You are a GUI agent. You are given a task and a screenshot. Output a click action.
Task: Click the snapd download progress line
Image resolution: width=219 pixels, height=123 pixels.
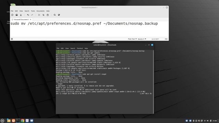[104, 94]
